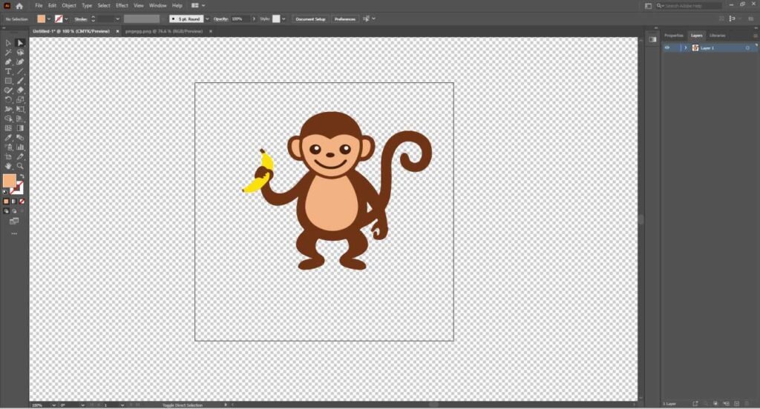
Task: Enable Draw Behind mode
Action: pyautogui.click(x=14, y=211)
